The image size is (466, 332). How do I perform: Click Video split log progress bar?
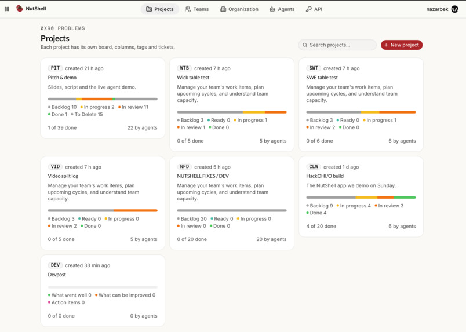click(103, 210)
